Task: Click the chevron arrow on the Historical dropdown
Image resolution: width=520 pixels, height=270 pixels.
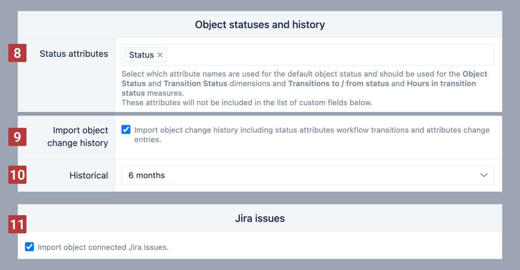Action: tap(484, 175)
